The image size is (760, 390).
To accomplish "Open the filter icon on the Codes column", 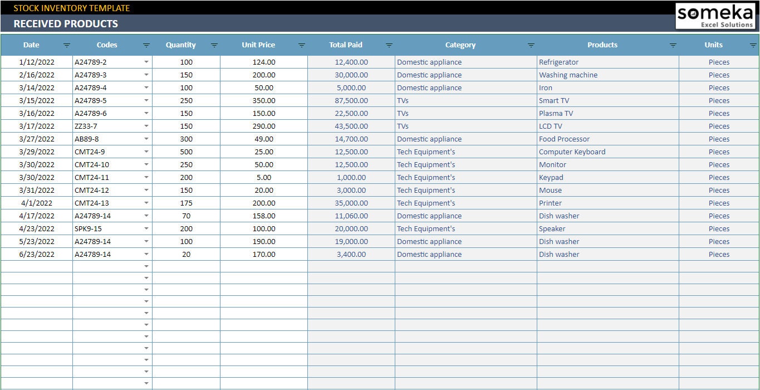I will click(146, 45).
